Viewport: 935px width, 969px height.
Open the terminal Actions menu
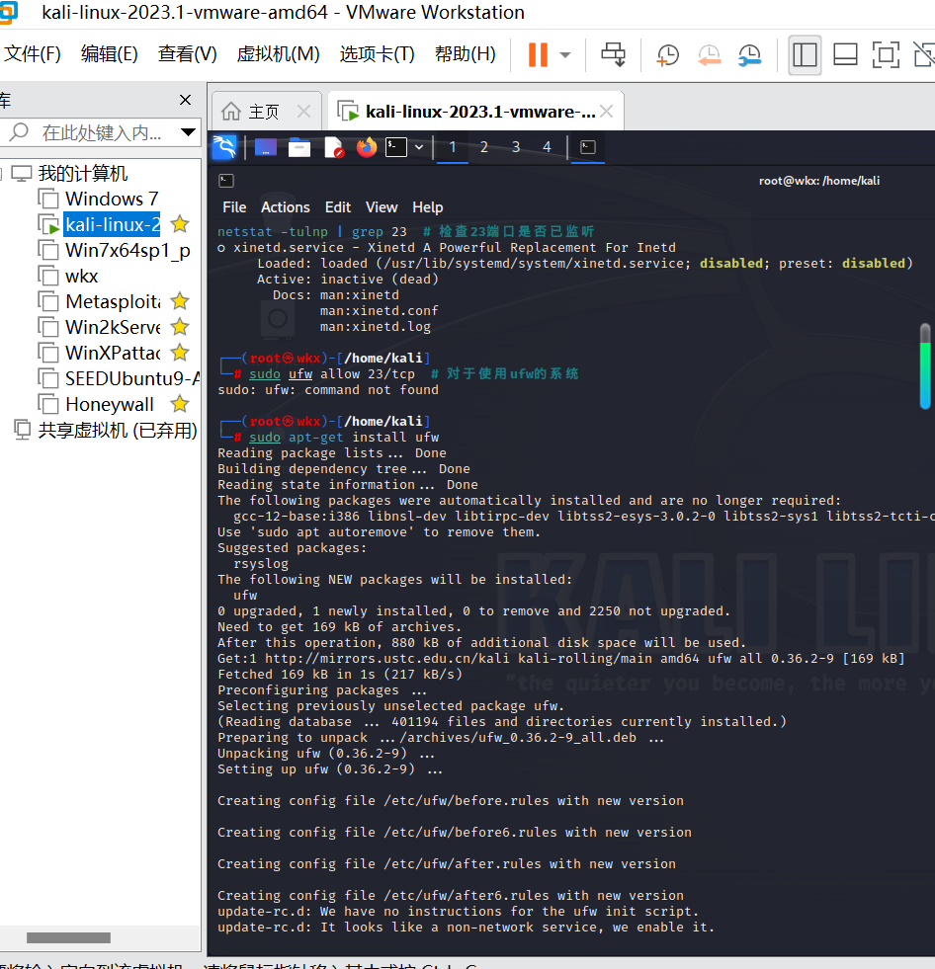point(285,207)
